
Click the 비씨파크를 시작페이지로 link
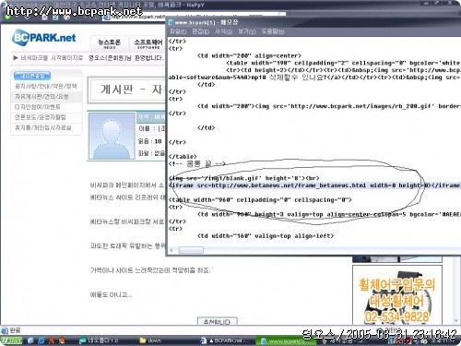(x=52, y=58)
